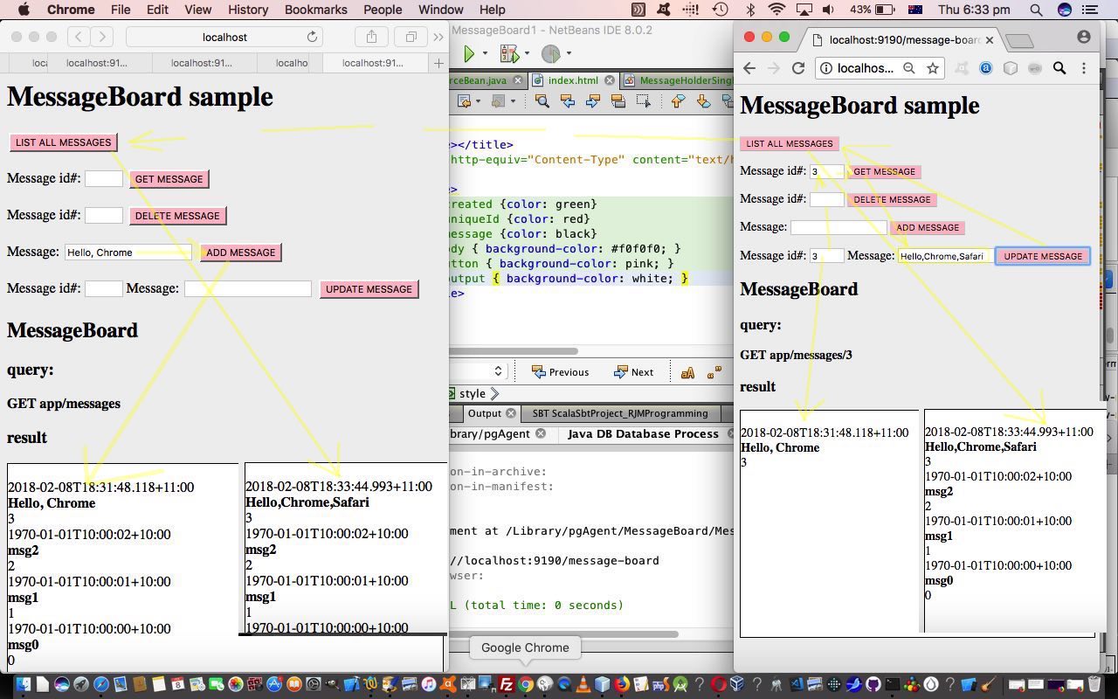Go back using Safari's back arrow
Image resolution: width=1118 pixels, height=699 pixels.
[78, 37]
